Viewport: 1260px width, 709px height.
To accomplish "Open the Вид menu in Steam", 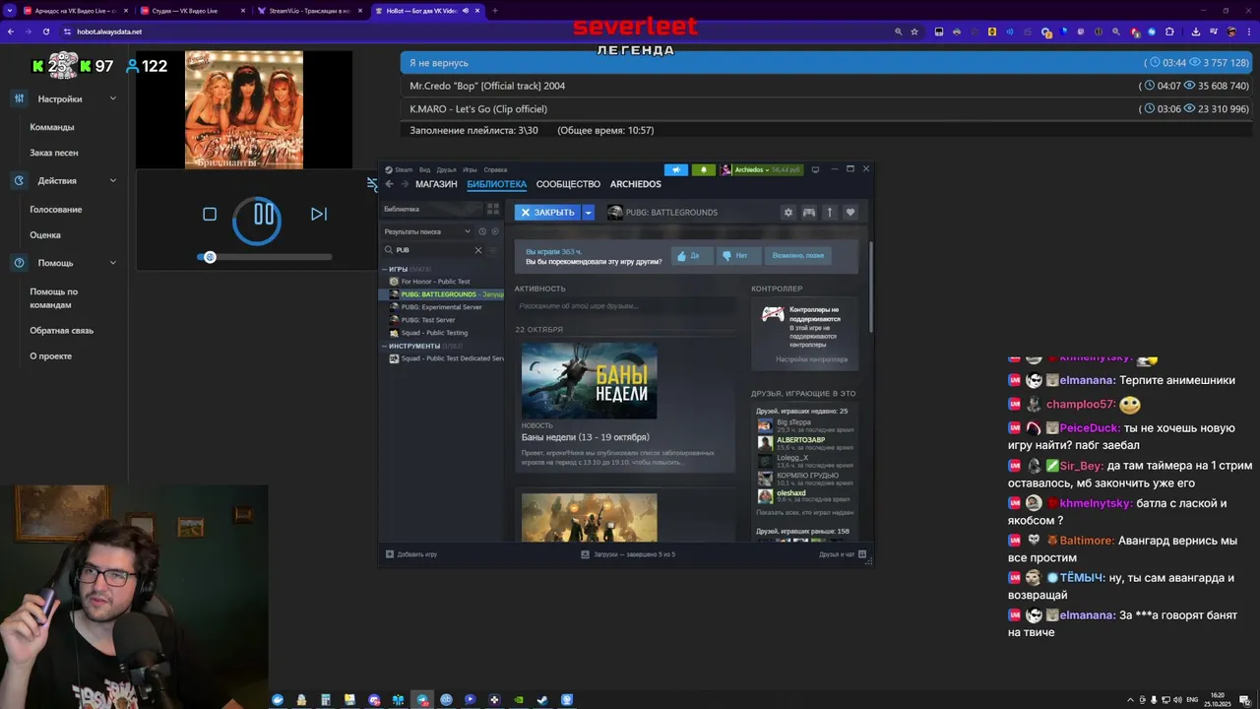I will (x=424, y=169).
